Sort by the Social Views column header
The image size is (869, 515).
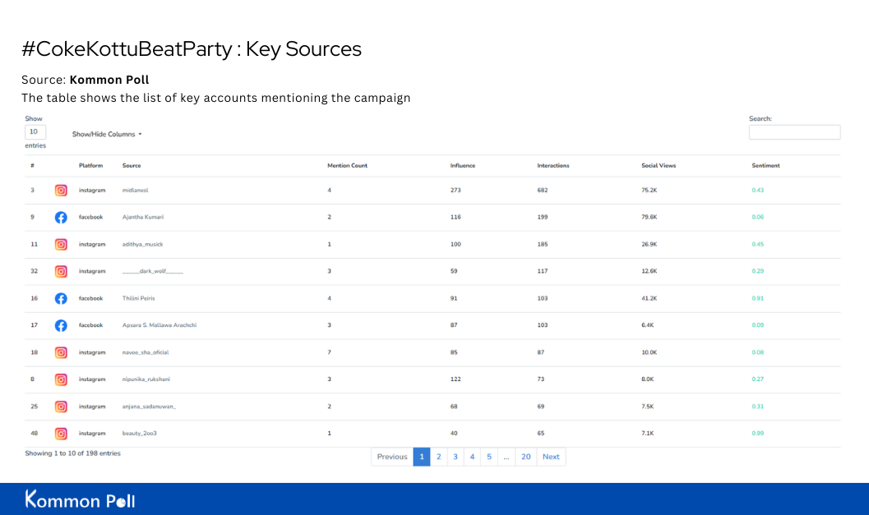pyautogui.click(x=658, y=166)
